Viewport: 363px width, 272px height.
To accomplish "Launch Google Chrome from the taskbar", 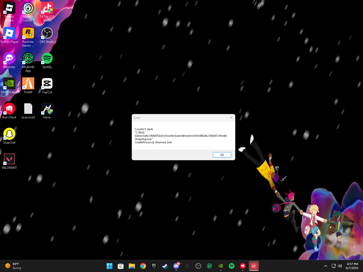I will (143, 266).
